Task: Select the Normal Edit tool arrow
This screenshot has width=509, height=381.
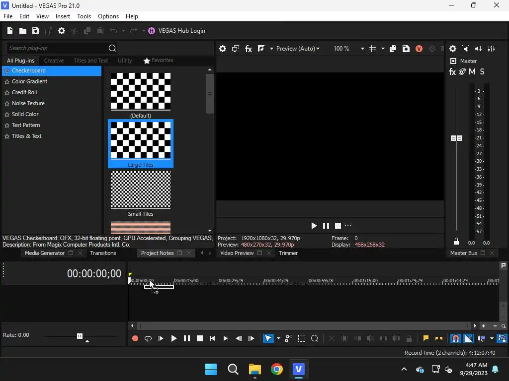Action: [268, 338]
